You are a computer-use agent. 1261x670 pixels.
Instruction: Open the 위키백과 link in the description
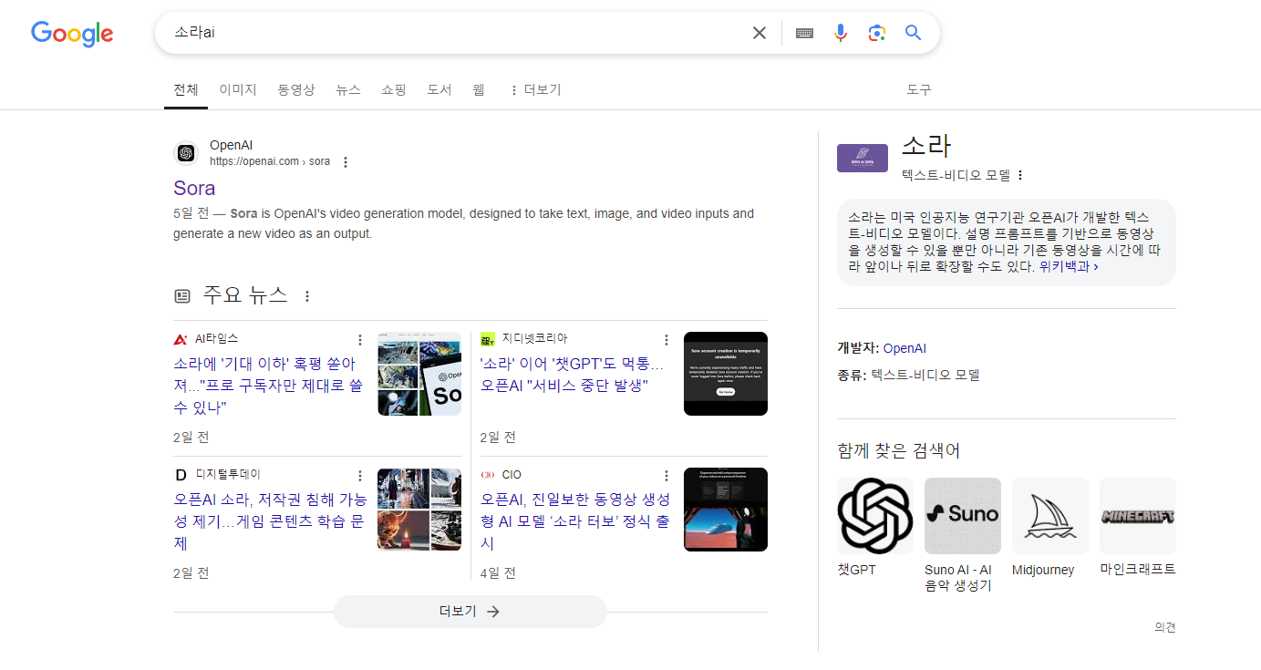[1069, 267]
